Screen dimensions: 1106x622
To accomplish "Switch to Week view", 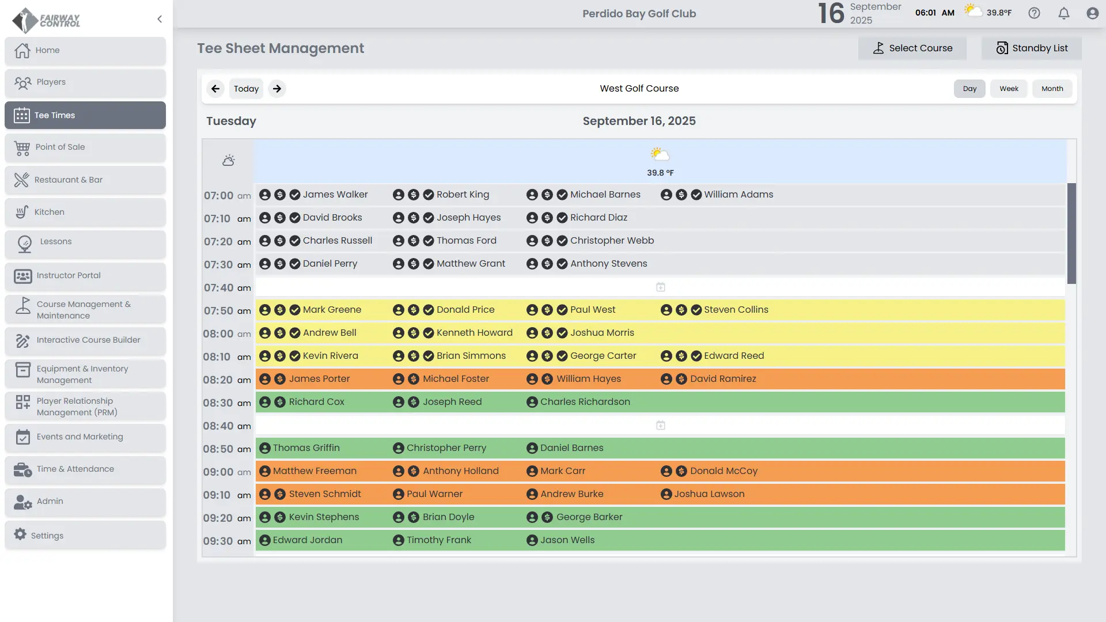I will (x=1009, y=89).
